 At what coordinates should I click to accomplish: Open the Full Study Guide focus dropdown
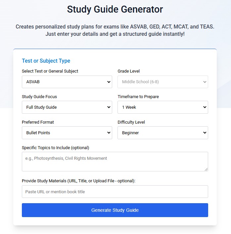tap(67, 107)
